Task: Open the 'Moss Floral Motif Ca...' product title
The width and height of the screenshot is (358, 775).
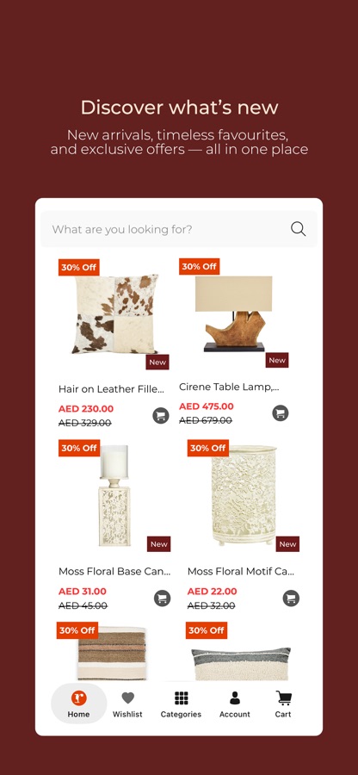Action: pos(241,572)
